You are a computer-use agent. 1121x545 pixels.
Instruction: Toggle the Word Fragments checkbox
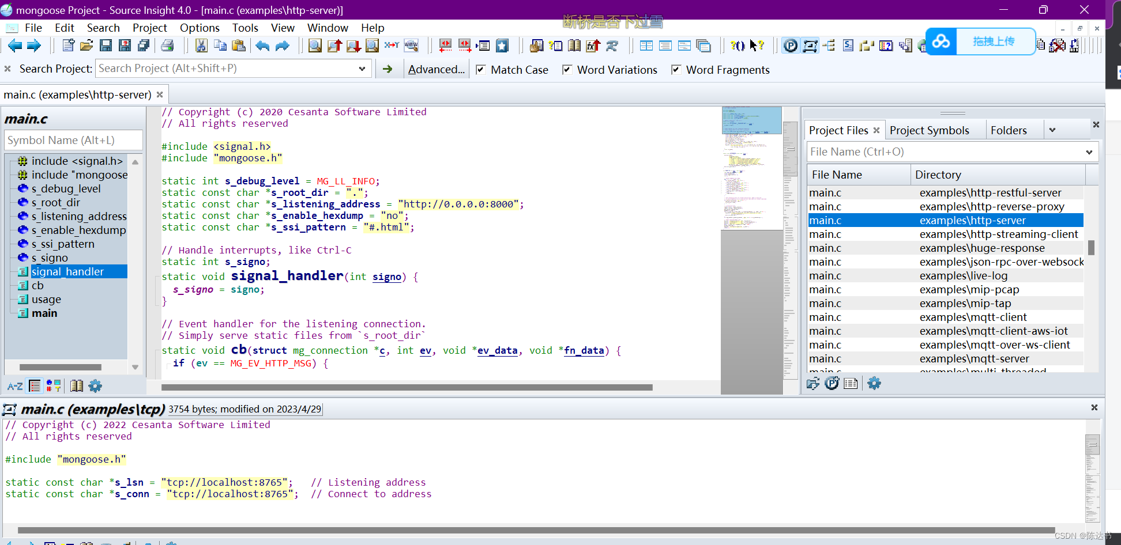(x=676, y=70)
